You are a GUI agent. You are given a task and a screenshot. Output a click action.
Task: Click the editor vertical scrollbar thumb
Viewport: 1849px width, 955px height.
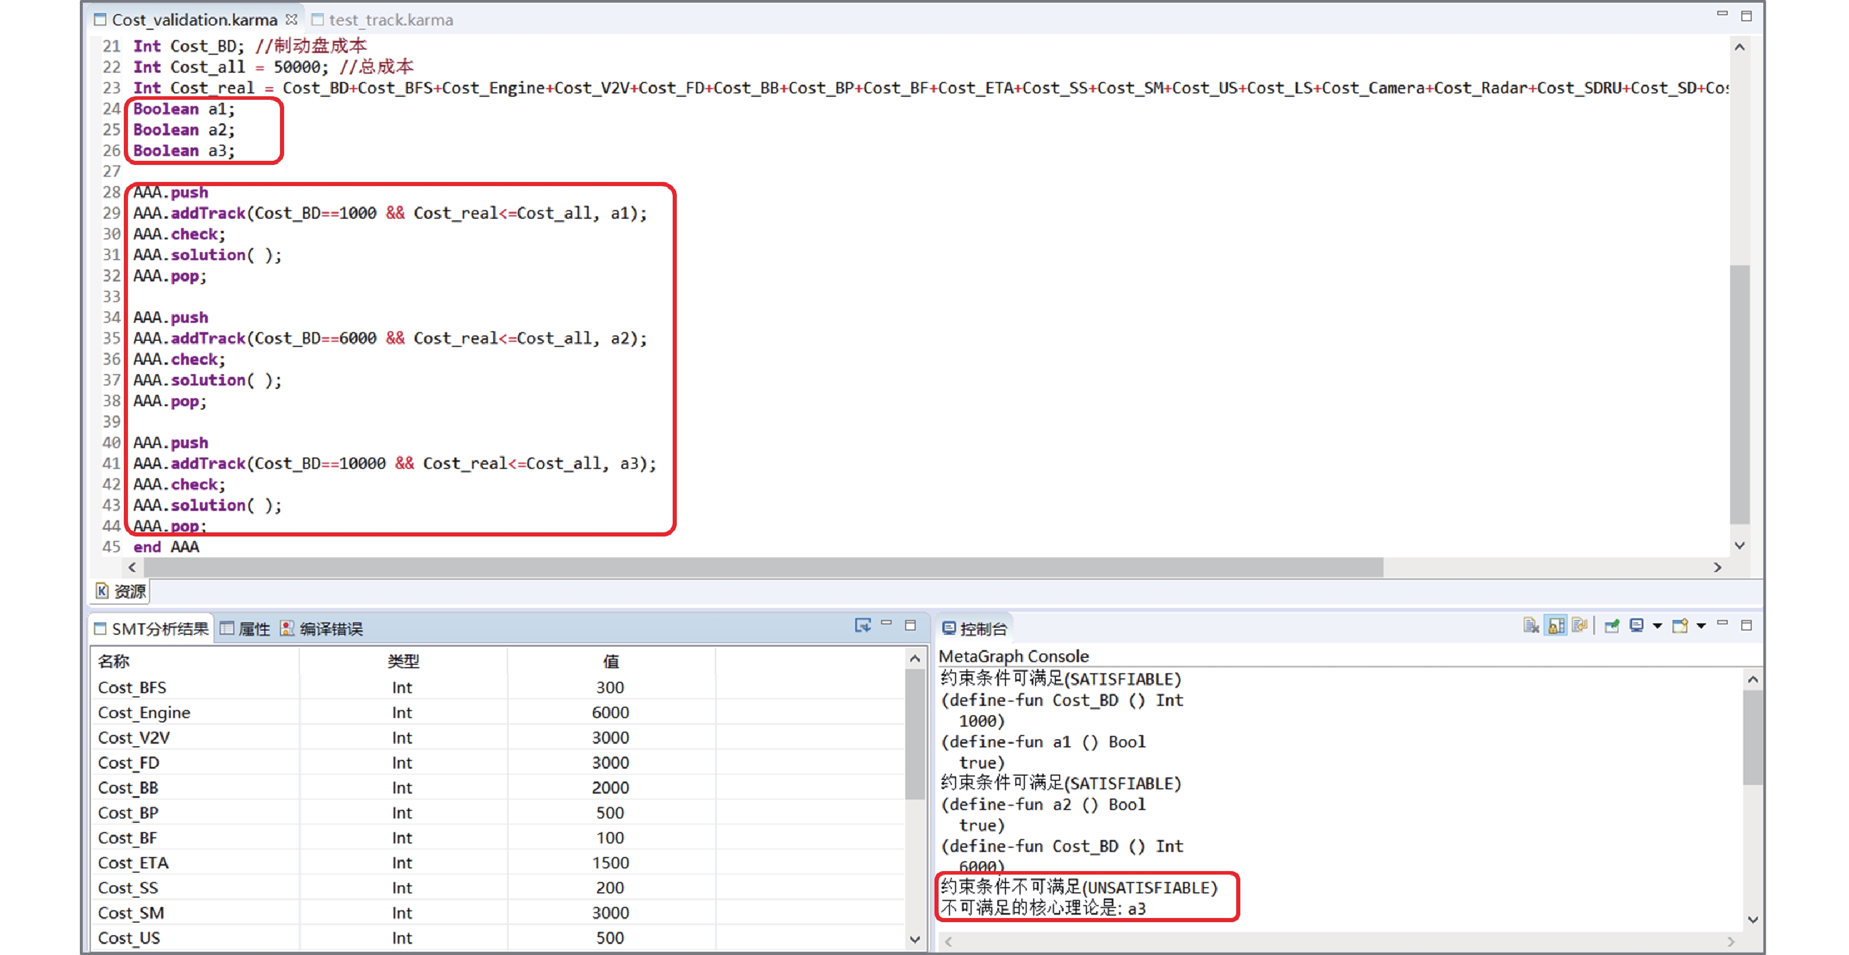click(x=1739, y=394)
